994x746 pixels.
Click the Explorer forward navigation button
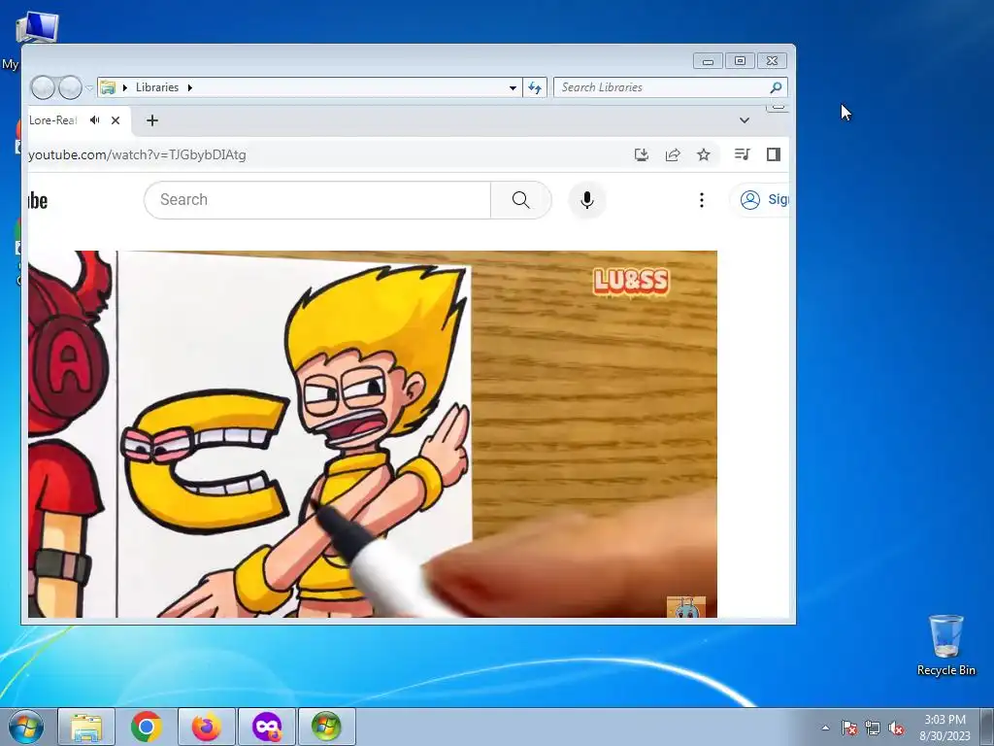click(70, 87)
